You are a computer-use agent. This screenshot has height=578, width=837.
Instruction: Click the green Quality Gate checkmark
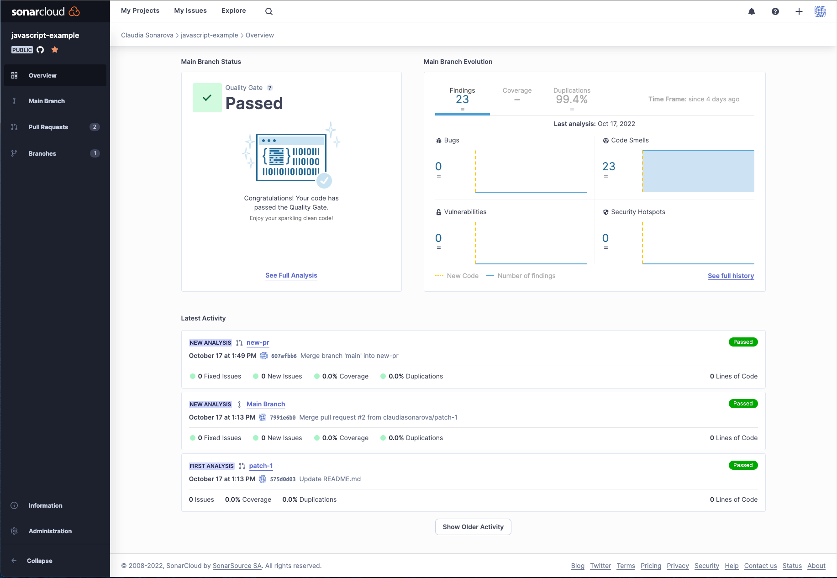coord(207,98)
